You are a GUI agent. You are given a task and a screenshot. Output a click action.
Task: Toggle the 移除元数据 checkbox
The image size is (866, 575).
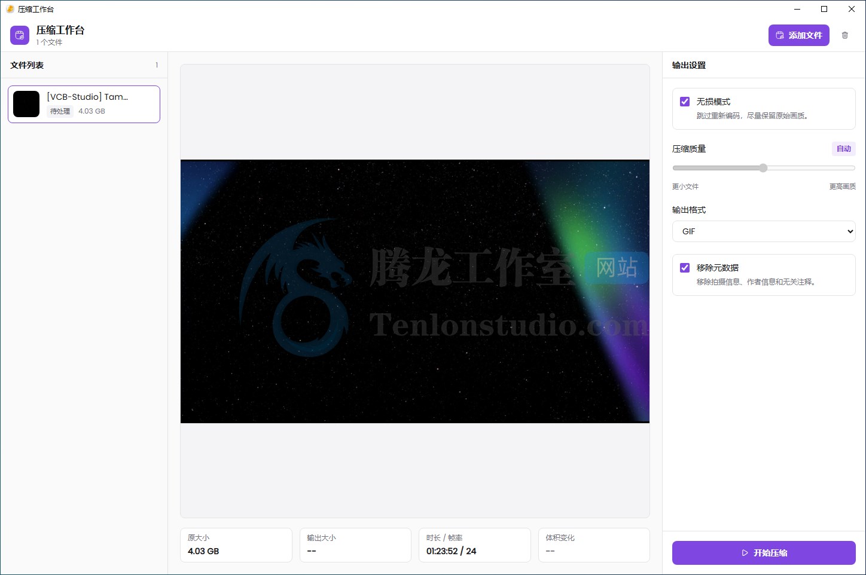(685, 268)
